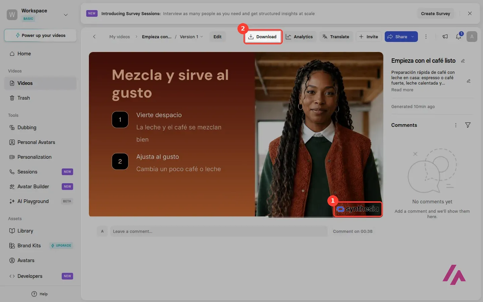Edit the video description pencil icon
Screen dimensions: 483x302
(x=469, y=81)
